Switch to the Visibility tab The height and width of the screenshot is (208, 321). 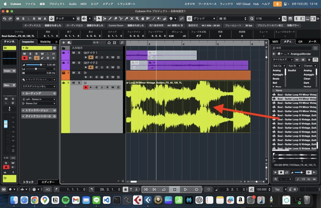coord(45,42)
